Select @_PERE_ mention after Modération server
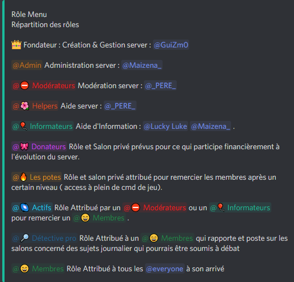The height and width of the screenshot is (282, 294). tap(160, 85)
